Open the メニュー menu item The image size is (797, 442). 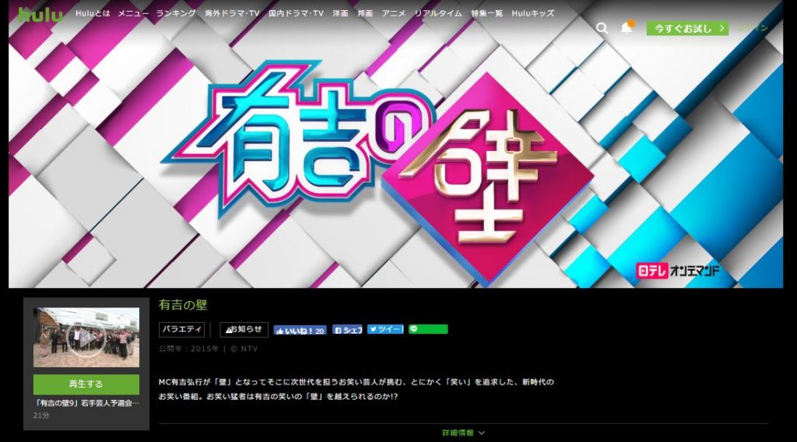coord(133,13)
